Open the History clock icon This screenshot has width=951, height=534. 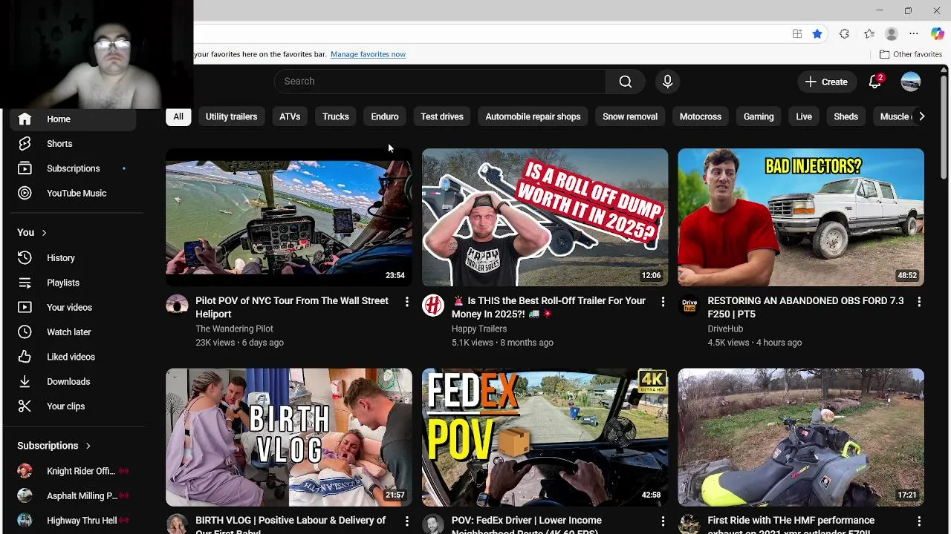[25, 258]
